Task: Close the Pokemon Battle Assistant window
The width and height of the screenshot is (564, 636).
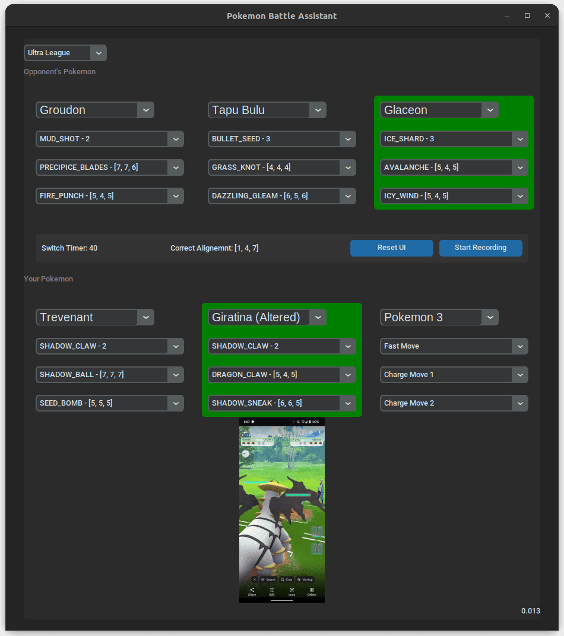Action: tap(547, 16)
